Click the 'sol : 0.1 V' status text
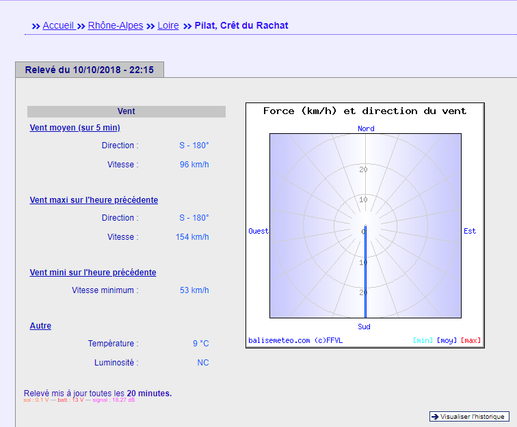This screenshot has width=517, height=427. click(x=36, y=400)
